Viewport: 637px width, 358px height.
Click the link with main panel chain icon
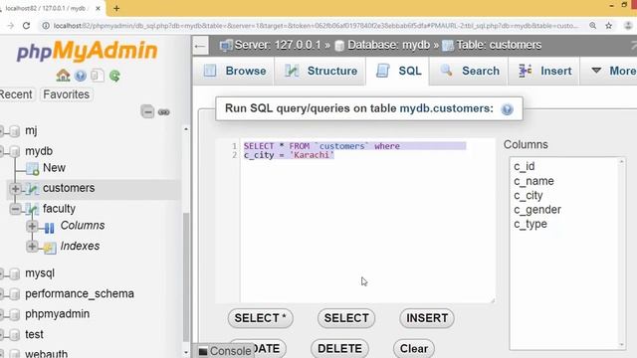pyautogui.click(x=164, y=112)
